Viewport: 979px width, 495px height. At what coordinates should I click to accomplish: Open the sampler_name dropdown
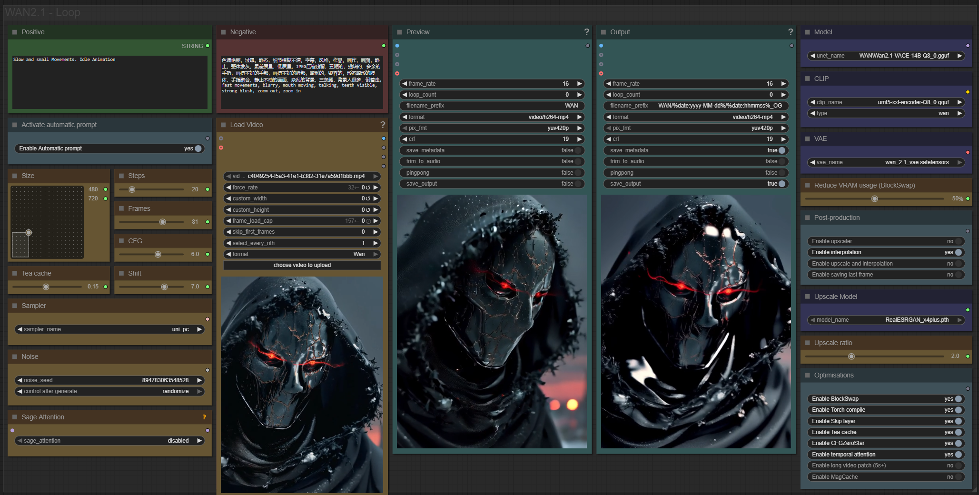pyautogui.click(x=109, y=329)
